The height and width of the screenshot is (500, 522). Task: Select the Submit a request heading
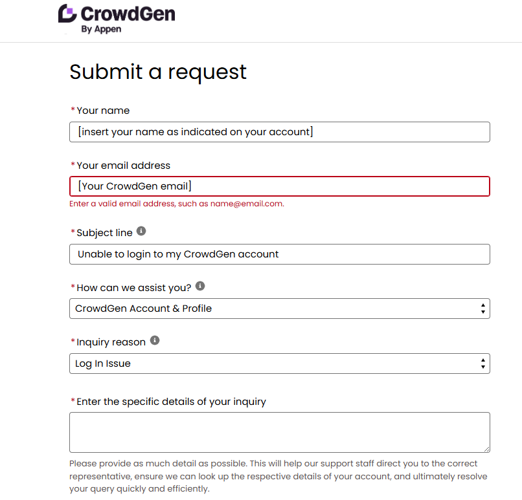click(x=157, y=72)
